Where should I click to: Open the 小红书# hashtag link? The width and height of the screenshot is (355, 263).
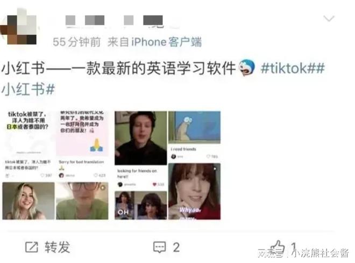click(x=28, y=89)
